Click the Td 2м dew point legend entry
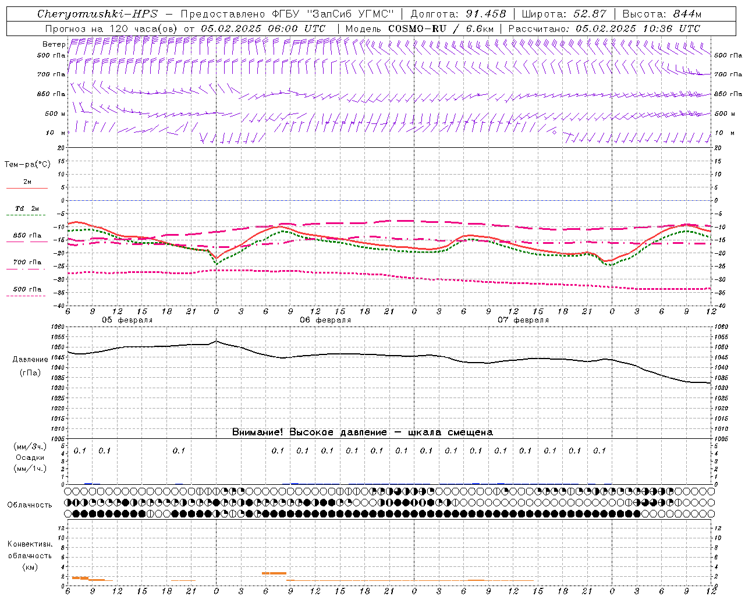Screen dimensions: 745x596 [x=27, y=211]
